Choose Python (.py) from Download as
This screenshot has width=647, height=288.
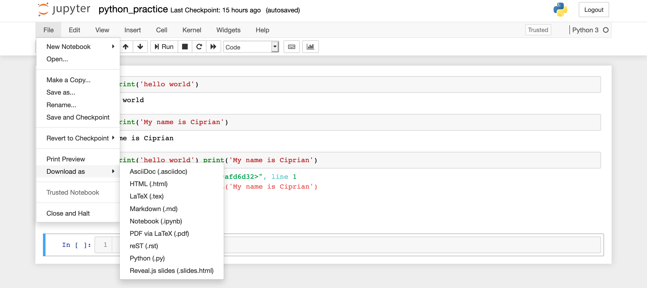147,258
